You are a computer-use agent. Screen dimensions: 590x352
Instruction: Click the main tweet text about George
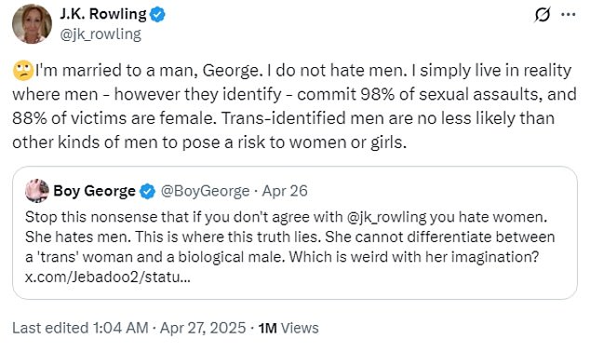pos(294,106)
